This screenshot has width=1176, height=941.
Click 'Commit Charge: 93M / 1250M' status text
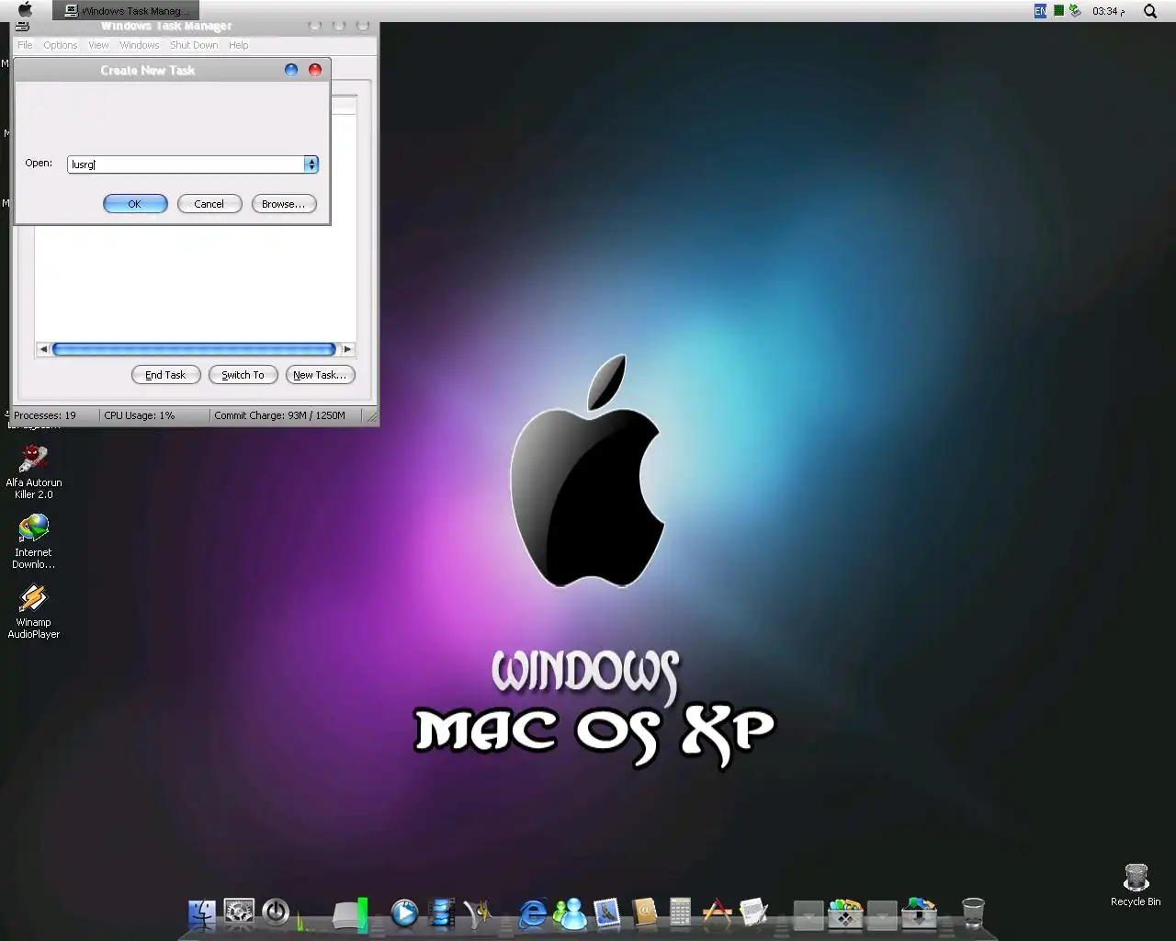tap(280, 415)
